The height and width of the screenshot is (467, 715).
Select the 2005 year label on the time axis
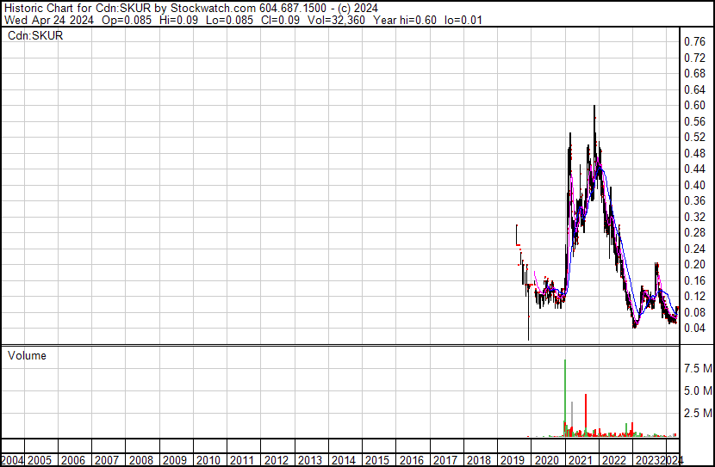pos(40,460)
